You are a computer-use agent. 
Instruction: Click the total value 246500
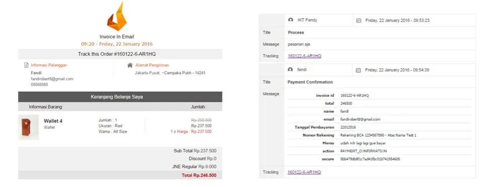pyautogui.click(x=347, y=103)
